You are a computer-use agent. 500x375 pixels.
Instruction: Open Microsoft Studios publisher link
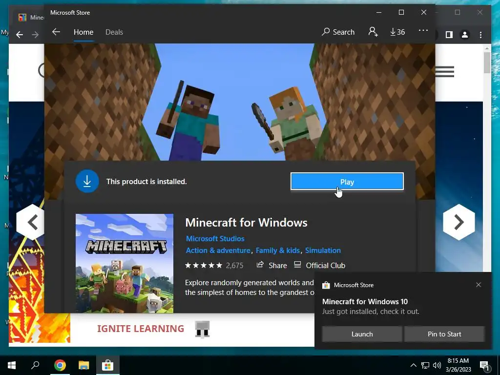point(215,238)
